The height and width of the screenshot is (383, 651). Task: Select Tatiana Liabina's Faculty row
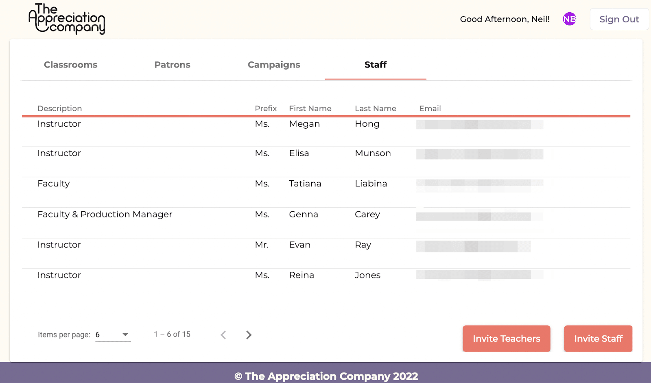pyautogui.click(x=326, y=192)
